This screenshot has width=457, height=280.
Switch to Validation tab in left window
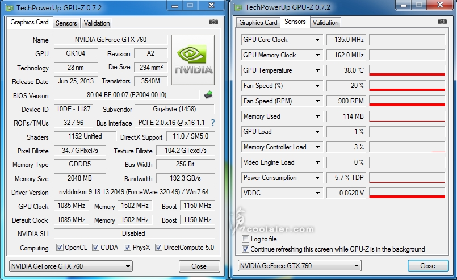(x=97, y=23)
